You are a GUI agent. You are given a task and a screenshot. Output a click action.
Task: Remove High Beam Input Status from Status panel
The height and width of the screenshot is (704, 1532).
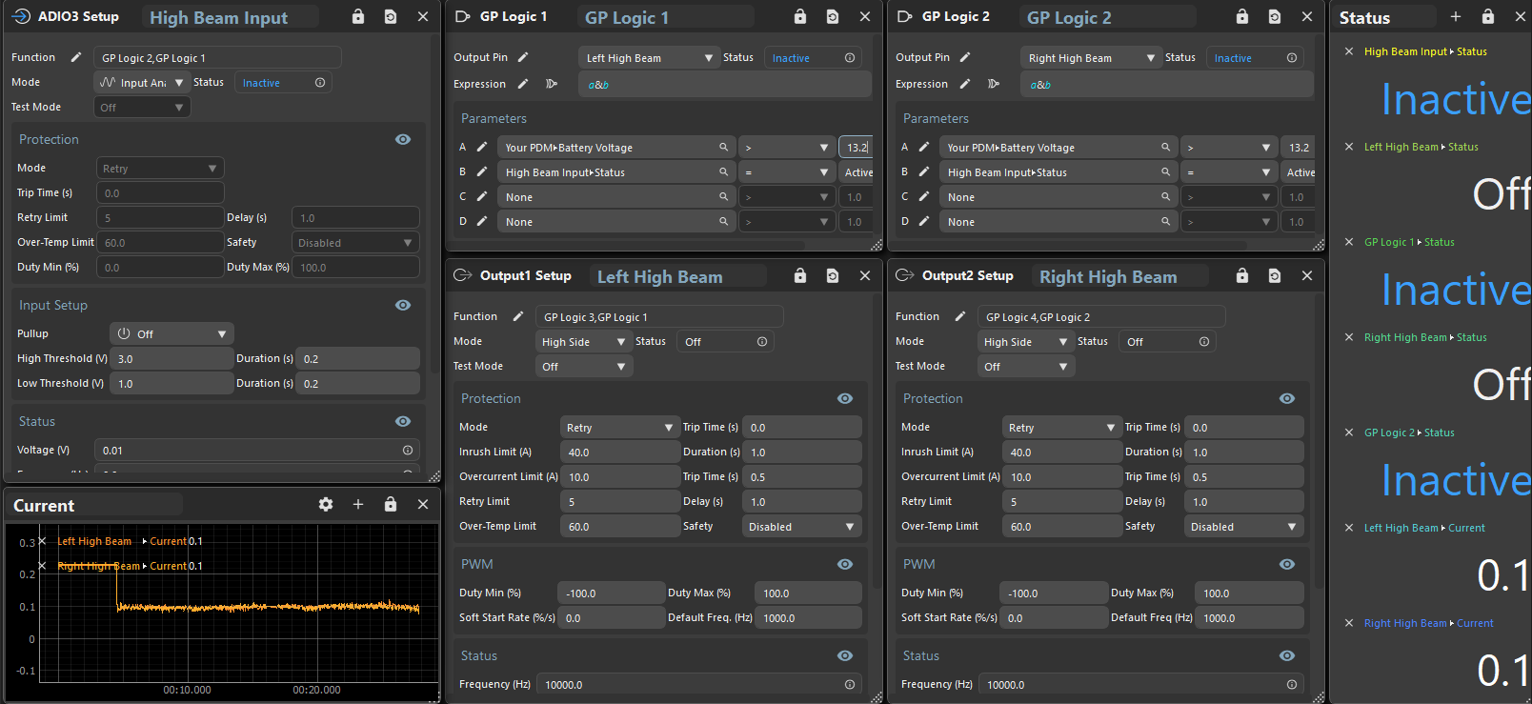(x=1349, y=51)
